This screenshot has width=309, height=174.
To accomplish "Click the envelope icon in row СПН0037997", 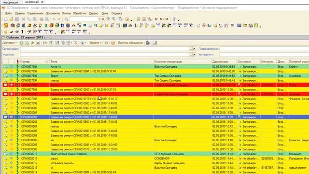I will coord(5,94).
